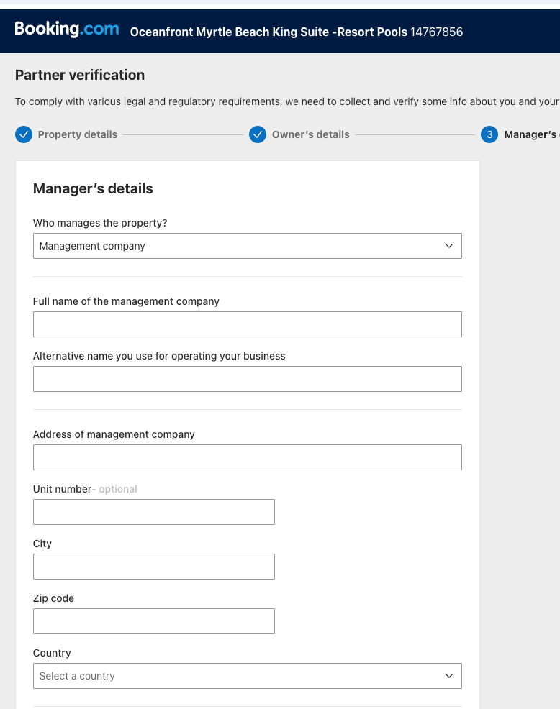
Task: Click the Booking.com logo
Action: 67,29
